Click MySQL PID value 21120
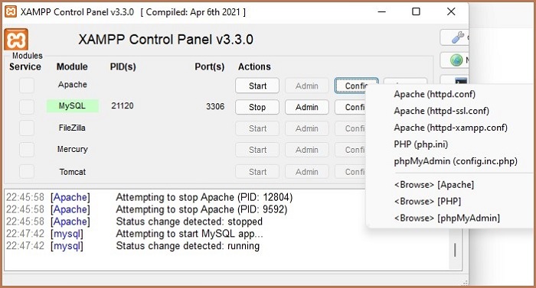Screen dimensions: 536x288 123,105
